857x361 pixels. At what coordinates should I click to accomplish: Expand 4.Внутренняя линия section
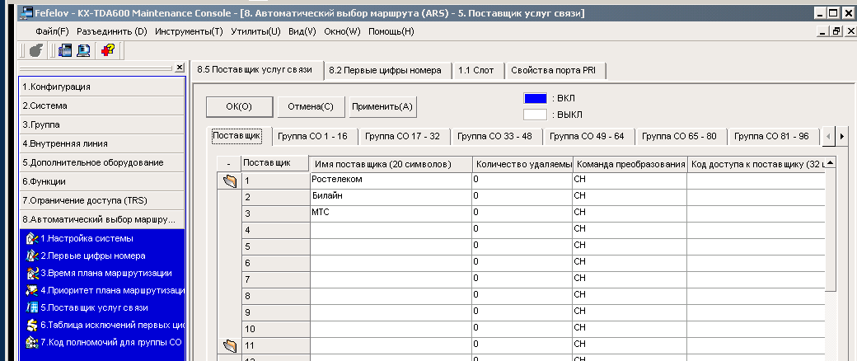point(102,144)
